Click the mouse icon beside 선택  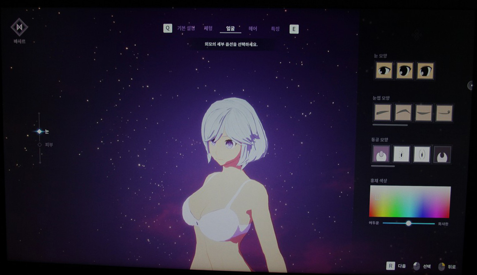coord(417,266)
